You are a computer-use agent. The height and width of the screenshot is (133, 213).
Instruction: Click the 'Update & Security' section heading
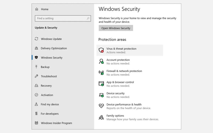pyautogui.click(x=46, y=28)
